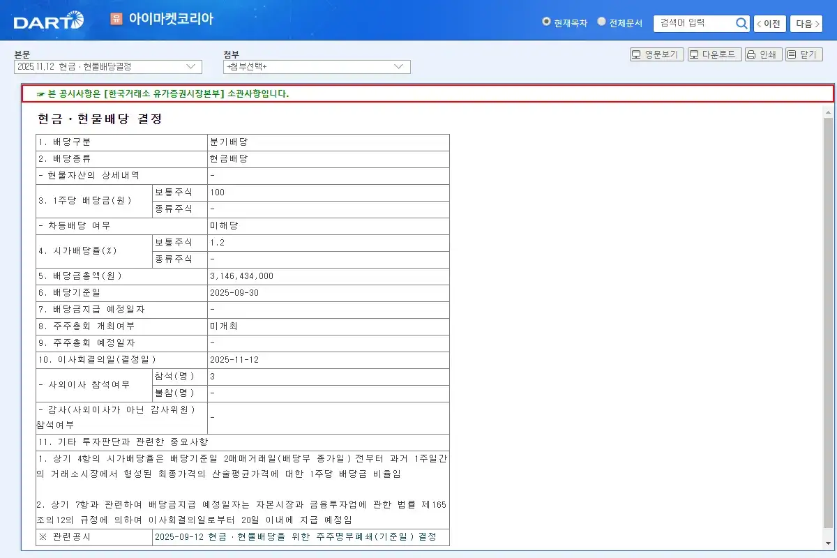Click the 한국거래소 유가증권시장본부 notice banner text
Viewport: 837px width, 558px height.
[168, 93]
